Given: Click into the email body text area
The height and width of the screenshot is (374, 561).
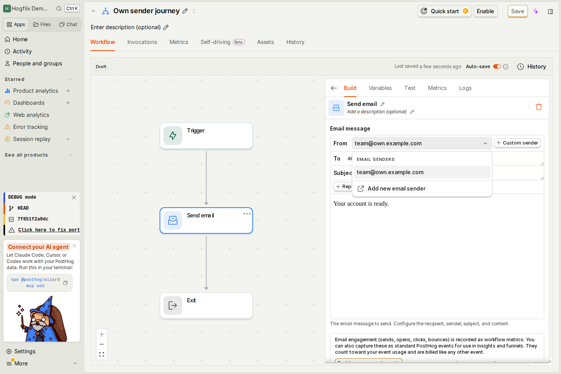Looking at the screenshot, I should point(437,256).
